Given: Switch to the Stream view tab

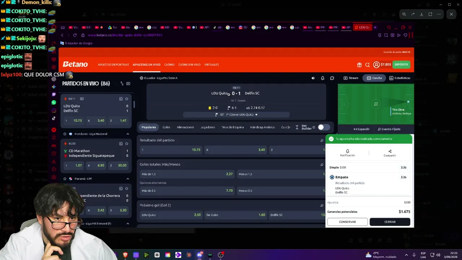Looking at the screenshot, I should coord(351,78).
